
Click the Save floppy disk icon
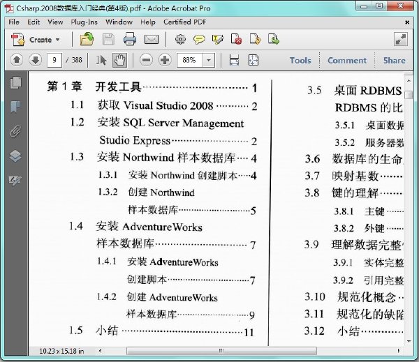(108, 40)
